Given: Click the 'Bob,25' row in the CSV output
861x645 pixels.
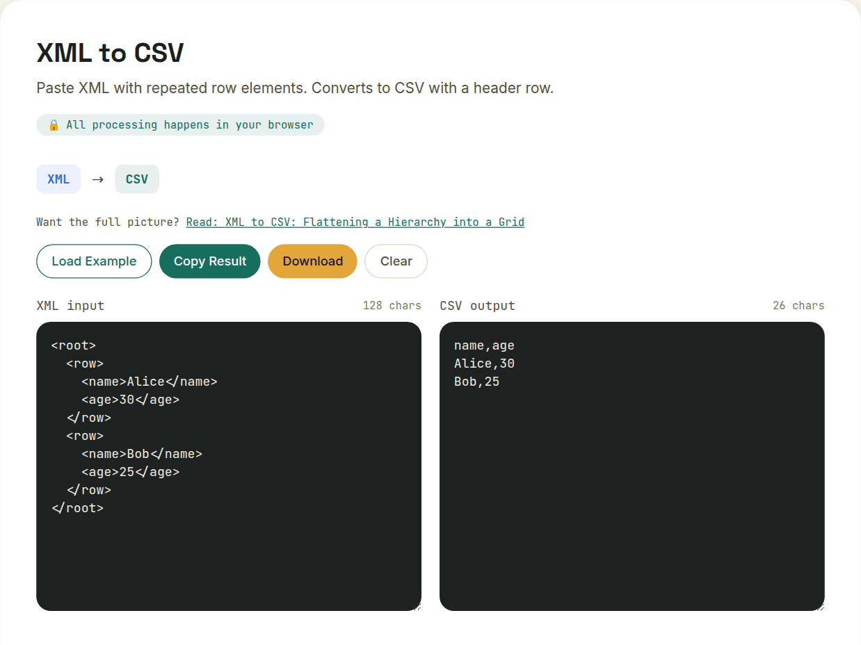Looking at the screenshot, I should click(x=476, y=382).
